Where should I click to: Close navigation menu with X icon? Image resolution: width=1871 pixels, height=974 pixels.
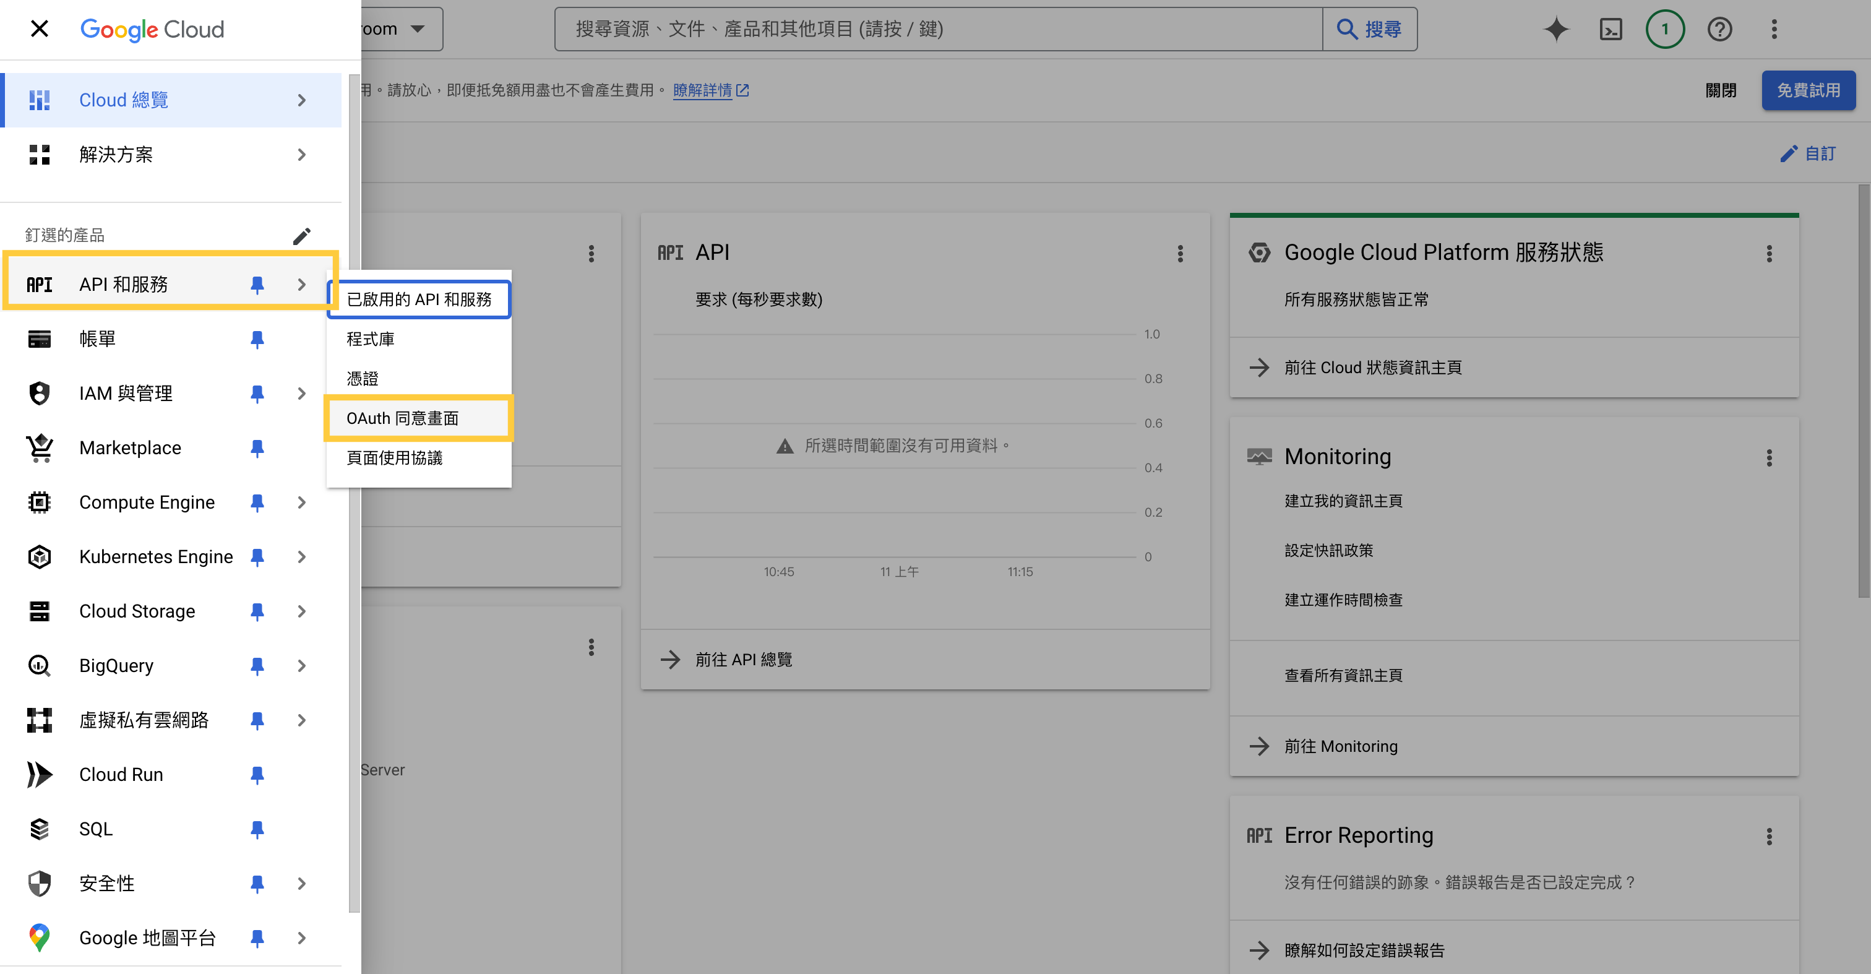click(x=39, y=29)
